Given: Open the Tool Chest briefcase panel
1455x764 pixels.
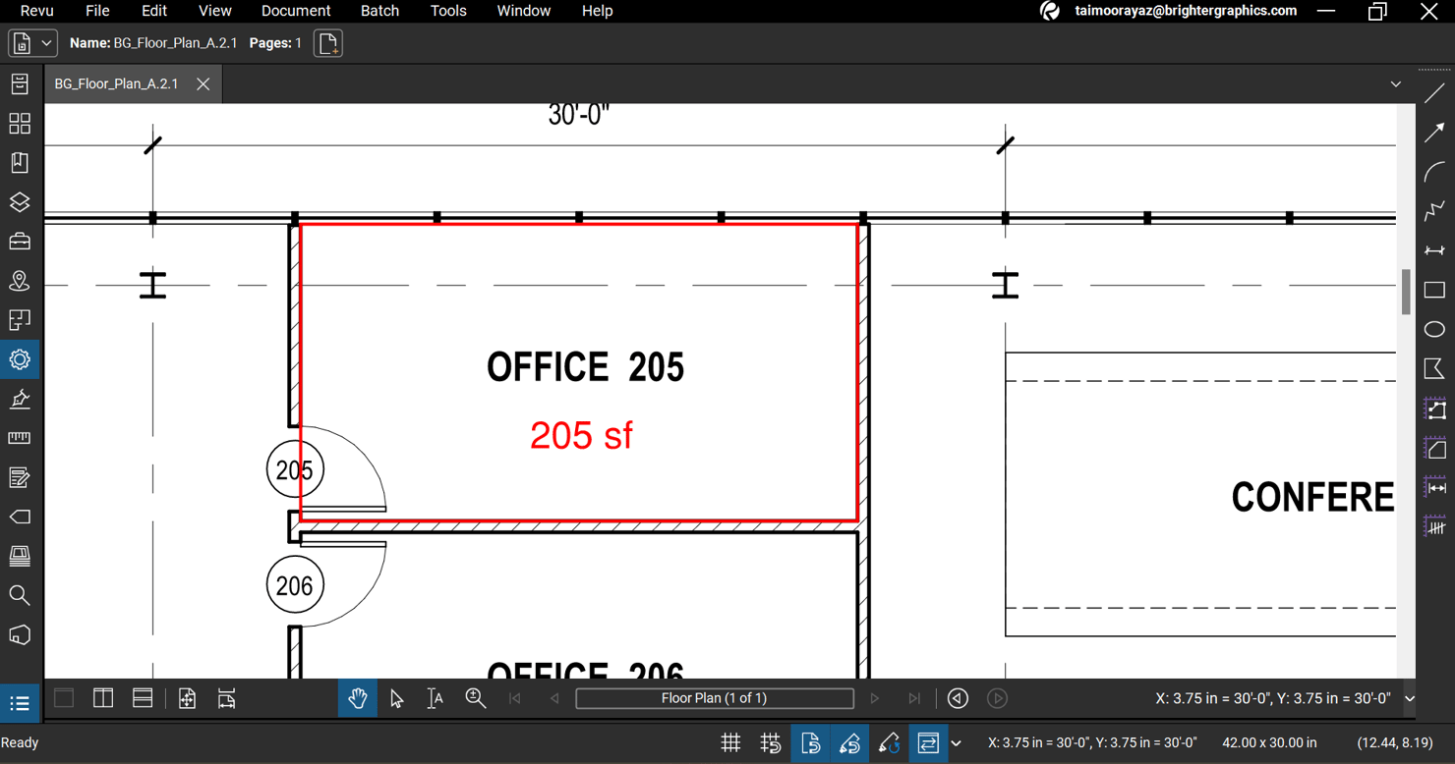Looking at the screenshot, I should (20, 242).
